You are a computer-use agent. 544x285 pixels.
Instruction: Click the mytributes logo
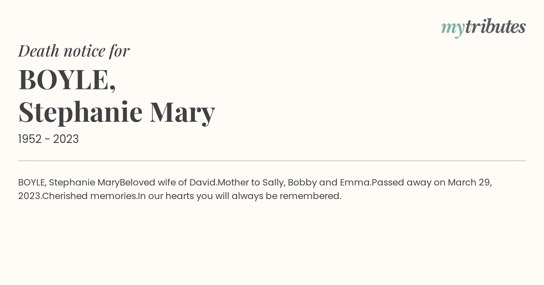[483, 28]
